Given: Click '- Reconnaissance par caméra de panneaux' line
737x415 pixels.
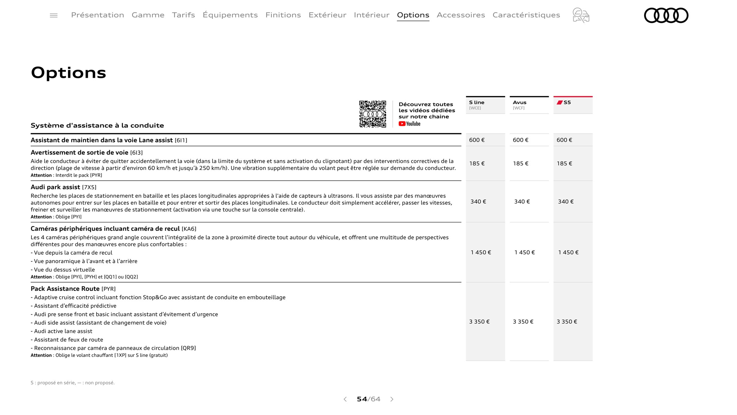Looking at the screenshot, I should click(x=113, y=348).
